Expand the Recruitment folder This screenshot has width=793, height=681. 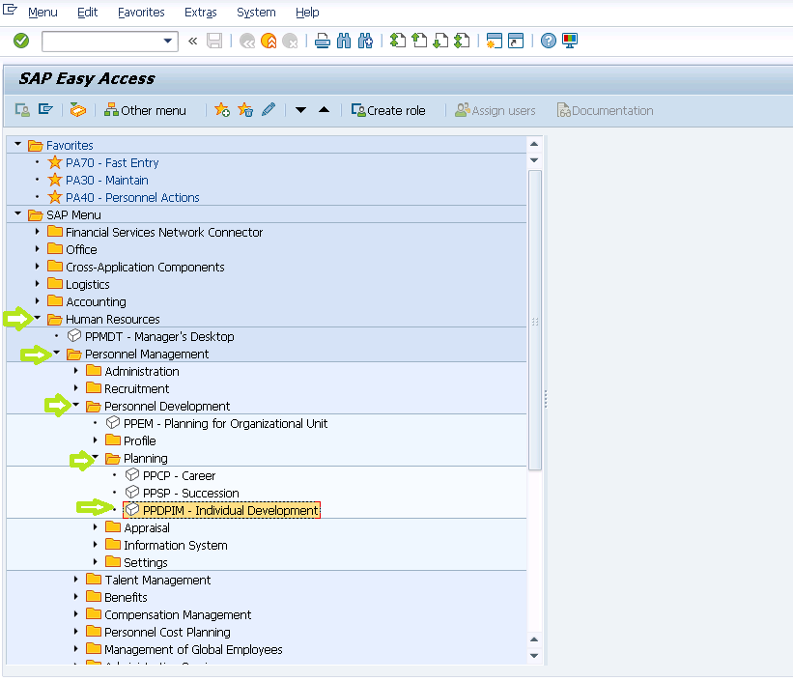click(x=76, y=388)
